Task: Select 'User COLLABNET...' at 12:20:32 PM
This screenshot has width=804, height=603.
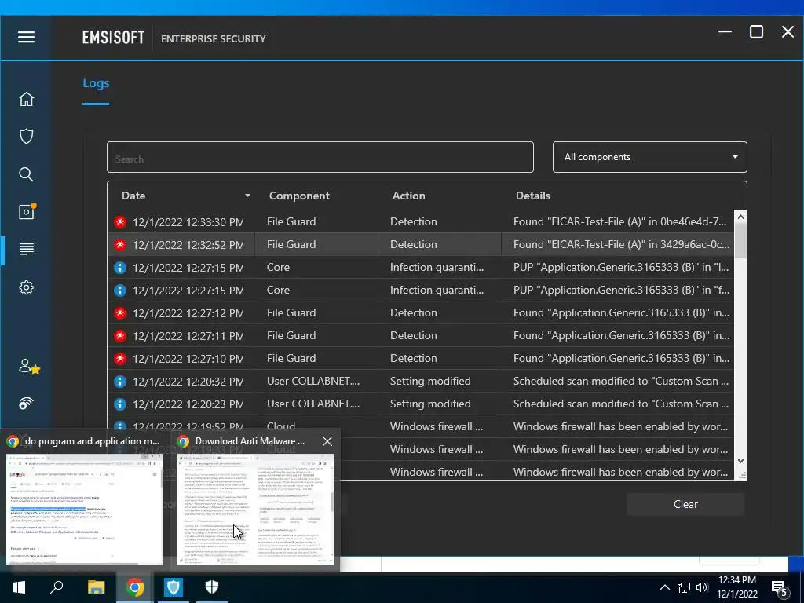Action: [312, 381]
